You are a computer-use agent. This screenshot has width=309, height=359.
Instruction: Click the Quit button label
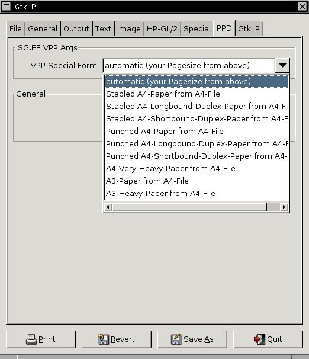point(275,339)
